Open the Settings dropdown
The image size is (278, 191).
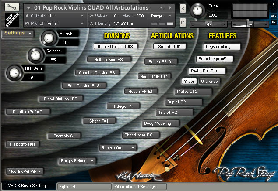point(18,33)
